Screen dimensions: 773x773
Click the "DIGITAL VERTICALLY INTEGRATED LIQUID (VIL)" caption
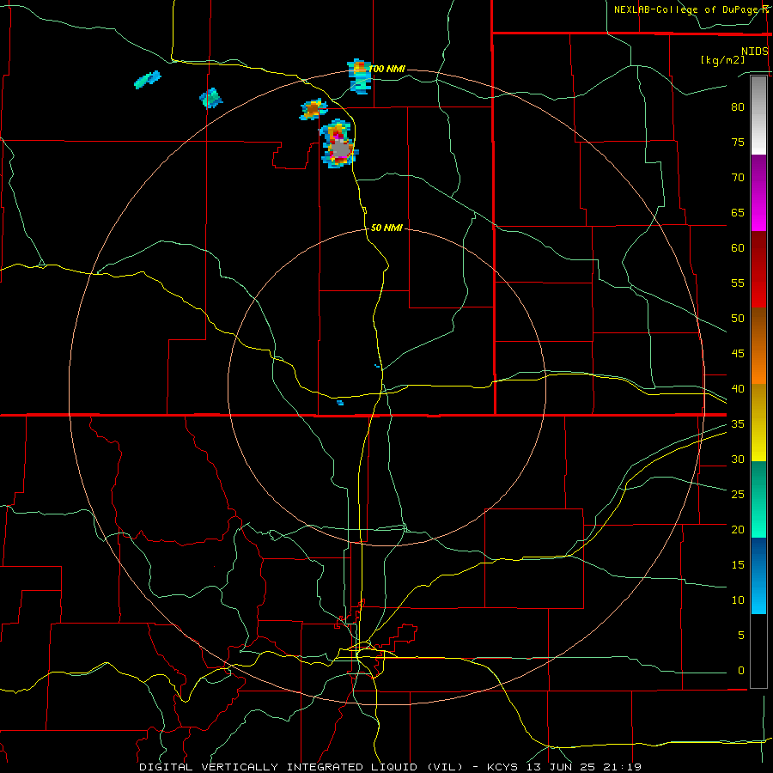point(301,767)
